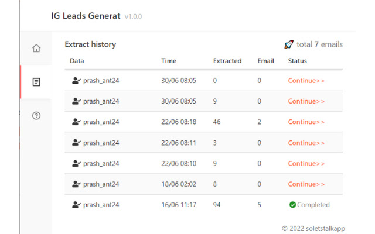
Task: Click user icon in 16/06 11:17 row
Action: (75, 205)
